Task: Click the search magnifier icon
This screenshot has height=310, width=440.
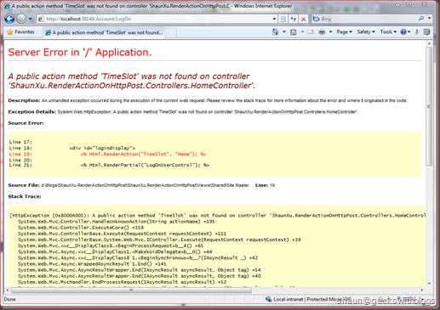Action: point(421,19)
